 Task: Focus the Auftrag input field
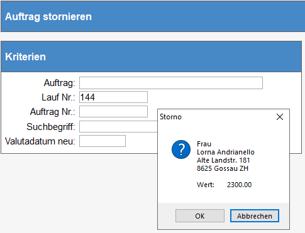[171, 83]
